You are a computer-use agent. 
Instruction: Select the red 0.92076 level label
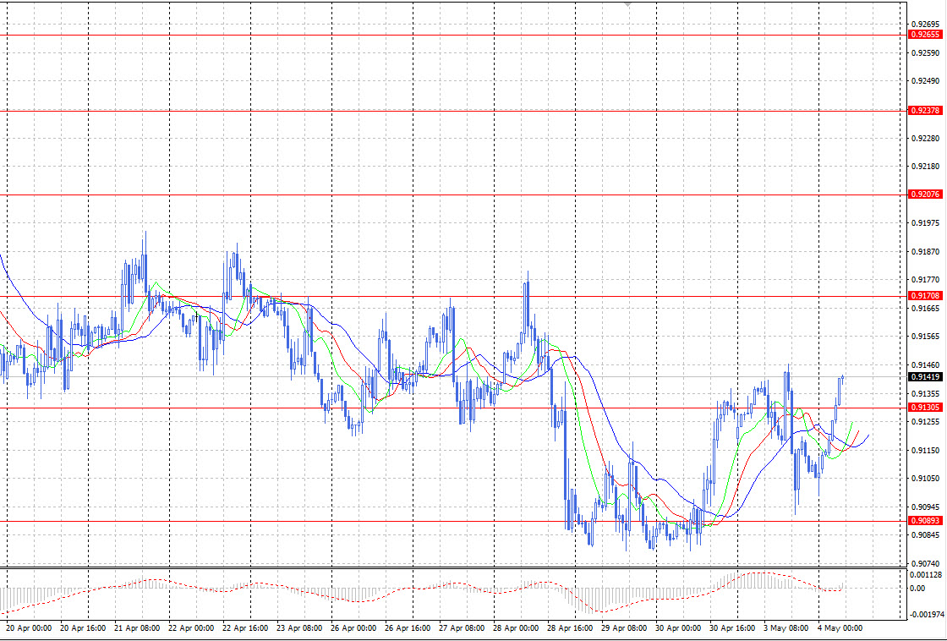(x=925, y=194)
